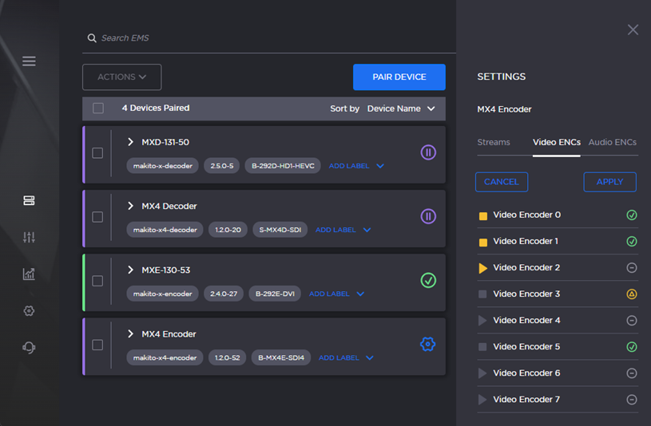Click the gear icon on MX4 Encoder
The height and width of the screenshot is (426, 651).
[428, 344]
